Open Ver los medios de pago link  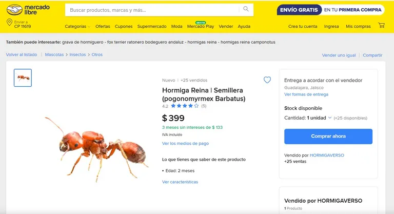coord(185,143)
